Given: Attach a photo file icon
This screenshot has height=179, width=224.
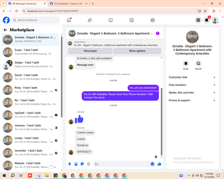Looking at the screenshot, I should (x=76, y=164).
